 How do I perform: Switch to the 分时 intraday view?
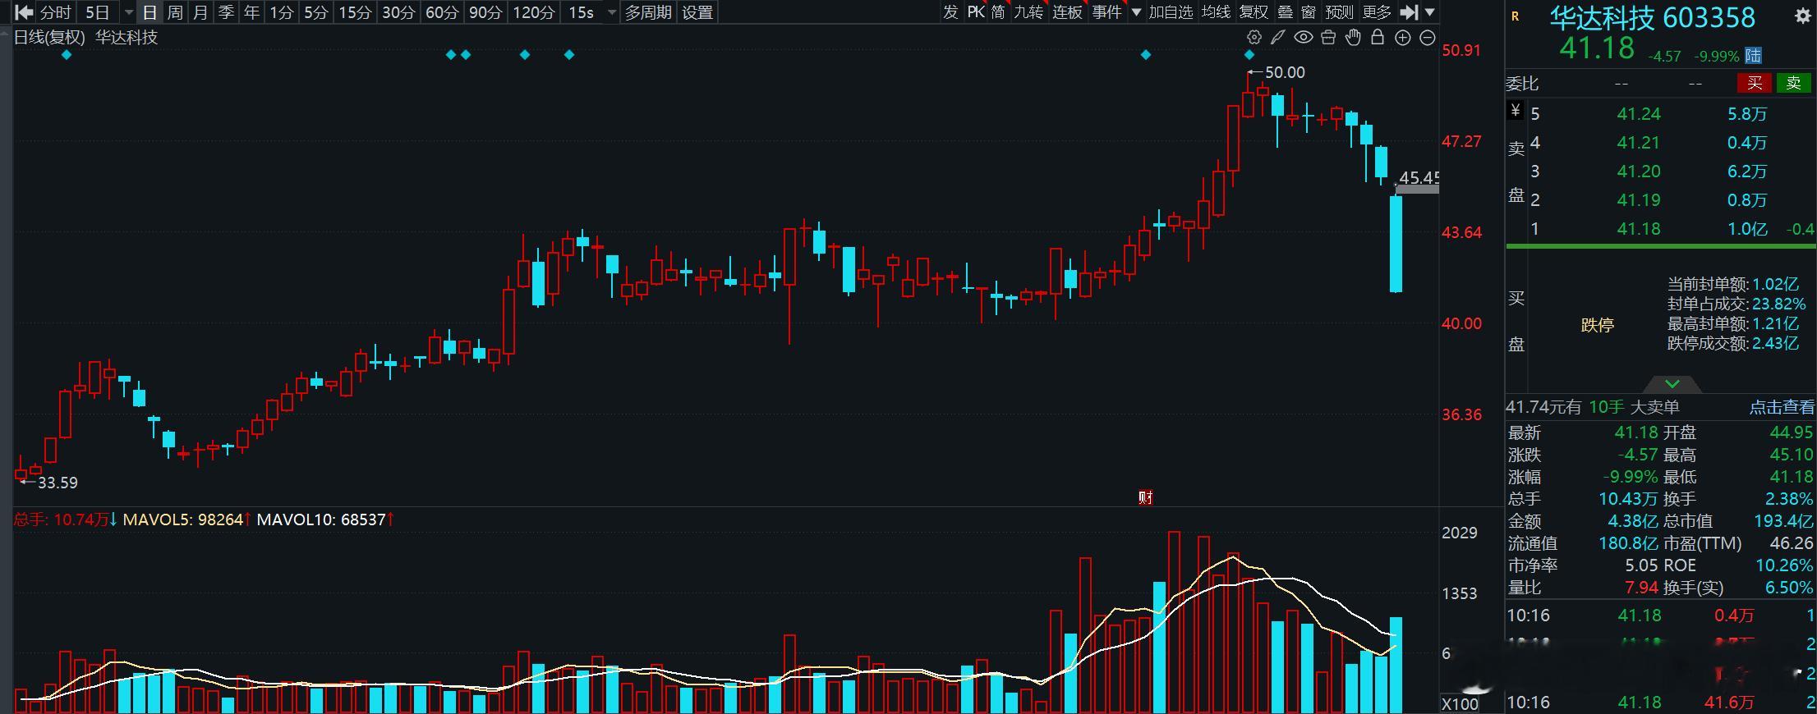click(x=55, y=12)
